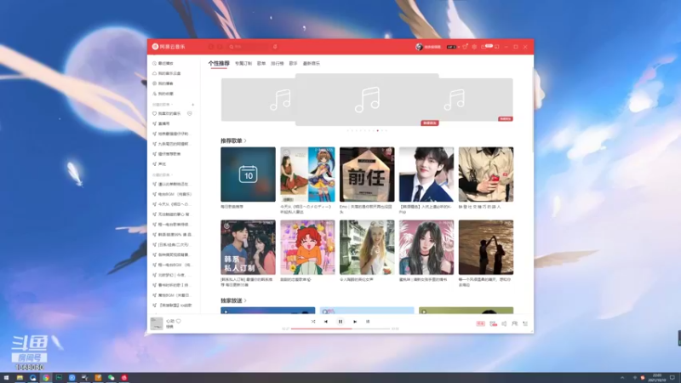Viewport: 681px width, 383px height.
Task: Click the NetEase Cloud Music logo
Action: [x=169, y=47]
